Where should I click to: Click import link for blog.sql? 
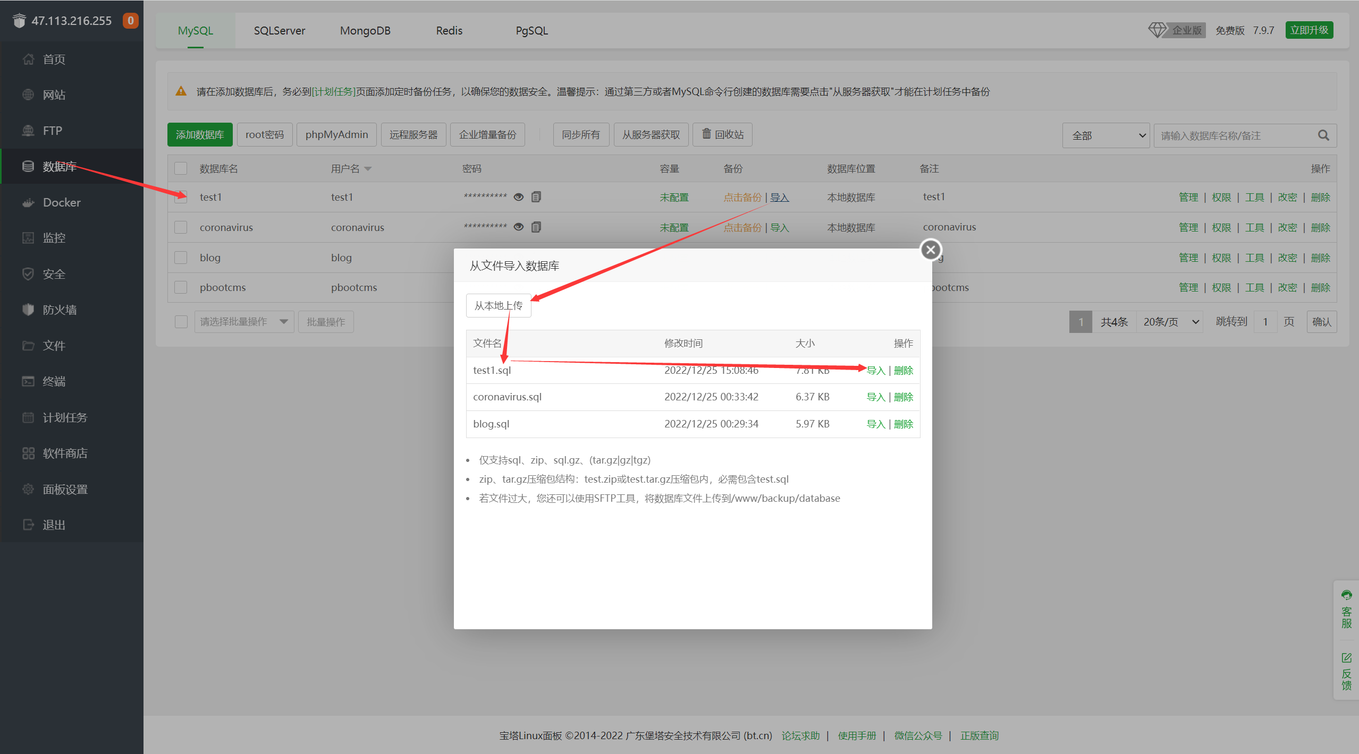click(x=875, y=424)
